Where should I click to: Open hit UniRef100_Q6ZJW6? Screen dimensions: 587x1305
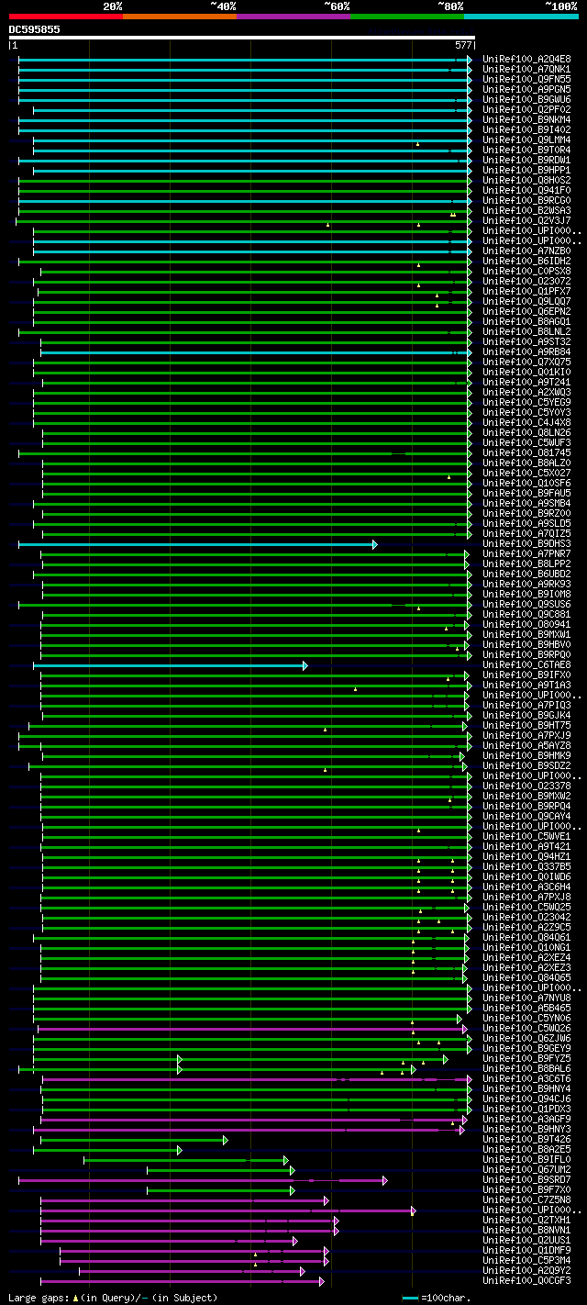click(x=526, y=1038)
